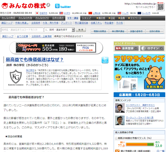Viewport: 167px width, 152px height.
Task: Click the Twitter logo in the header
Action: [63, 6]
